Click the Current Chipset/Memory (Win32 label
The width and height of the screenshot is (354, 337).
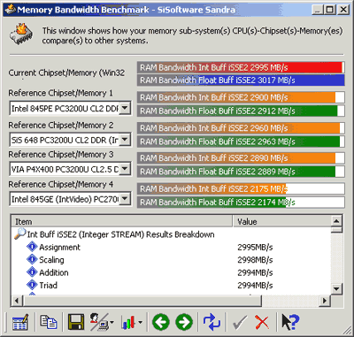click(x=66, y=73)
